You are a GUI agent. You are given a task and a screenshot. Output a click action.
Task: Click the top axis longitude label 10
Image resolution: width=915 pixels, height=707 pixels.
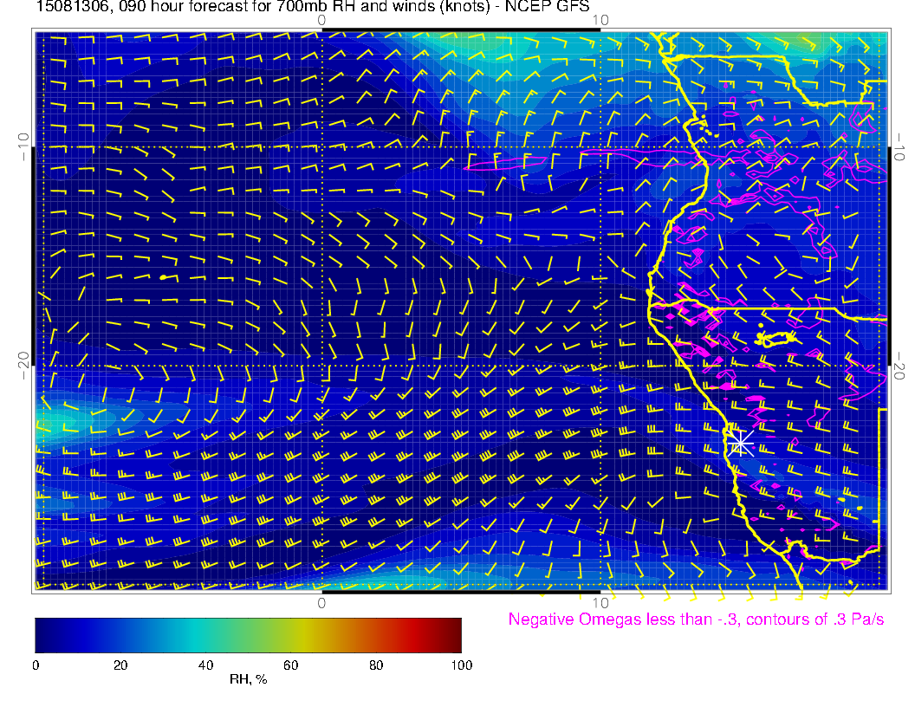coord(600,20)
